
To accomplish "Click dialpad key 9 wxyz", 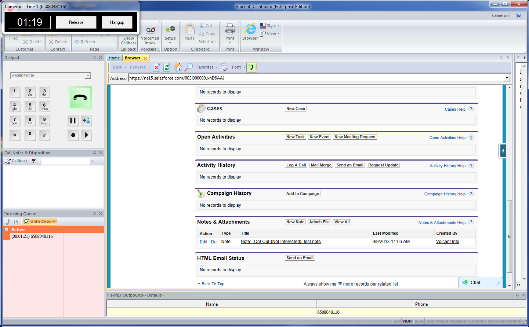I will pos(44,121).
